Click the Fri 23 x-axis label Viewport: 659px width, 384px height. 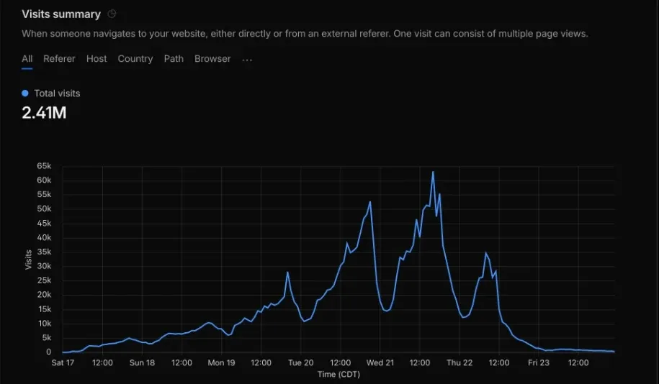[x=539, y=362]
